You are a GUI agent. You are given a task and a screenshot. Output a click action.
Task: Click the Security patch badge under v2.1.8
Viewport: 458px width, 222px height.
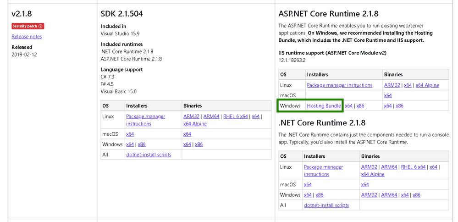pos(28,26)
